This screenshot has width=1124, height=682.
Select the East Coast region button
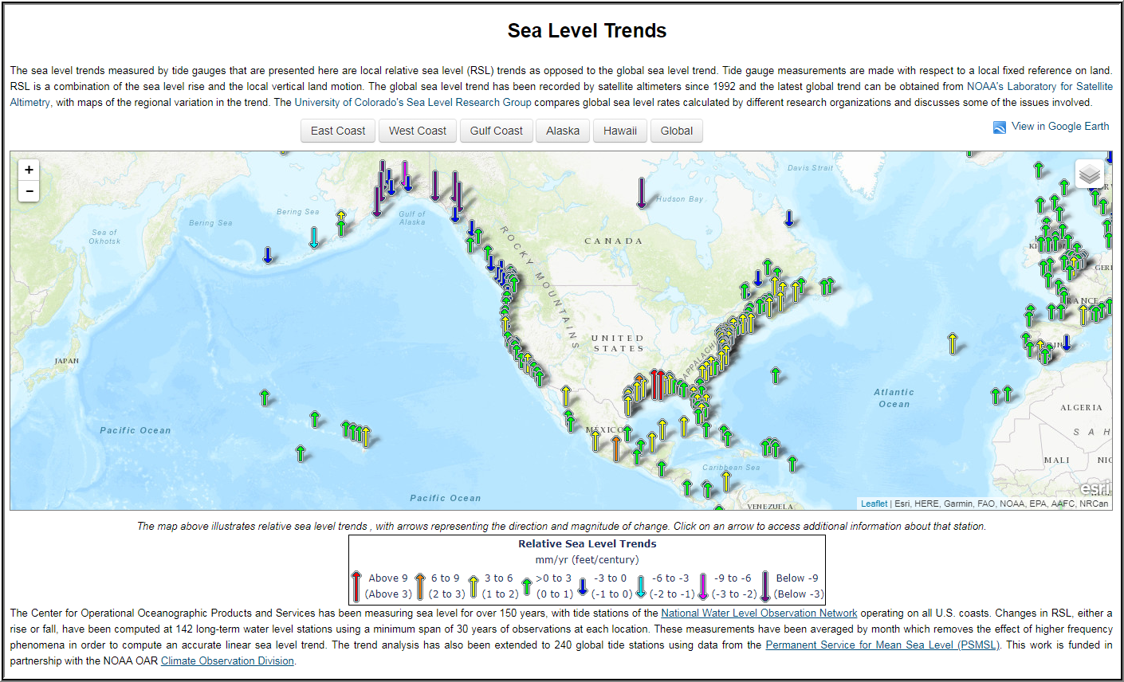338,131
